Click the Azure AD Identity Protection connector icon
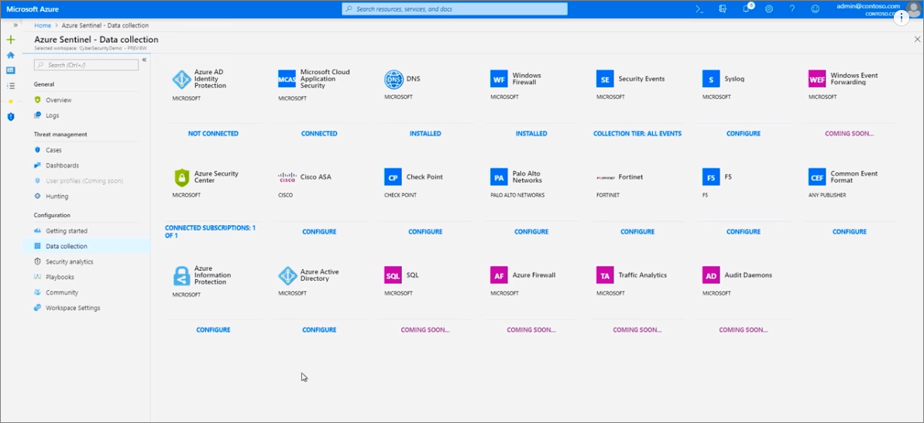 (181, 79)
